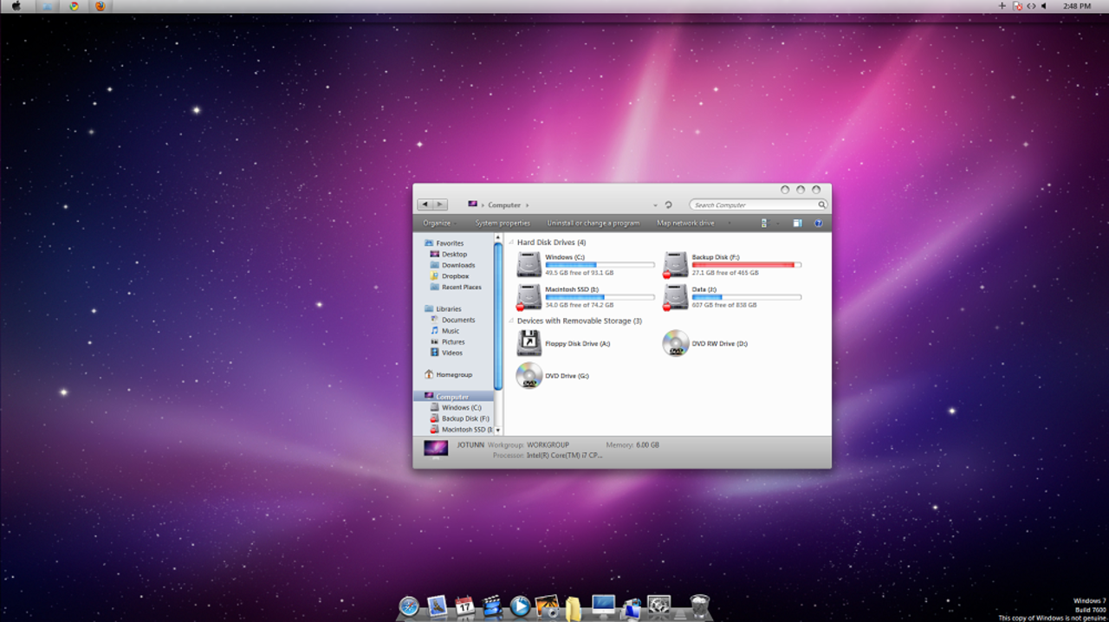Open the DVD Drive (G:) icon

[529, 375]
